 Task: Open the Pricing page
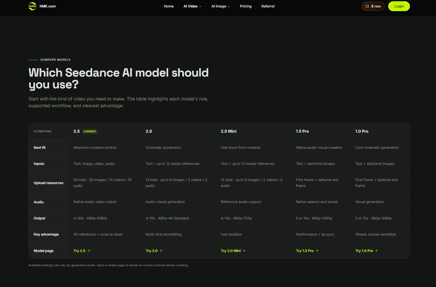[246, 6]
